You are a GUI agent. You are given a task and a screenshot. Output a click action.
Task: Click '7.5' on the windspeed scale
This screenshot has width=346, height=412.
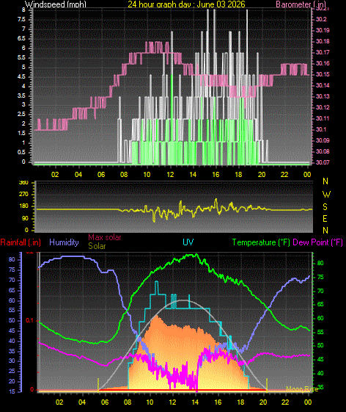22,19
